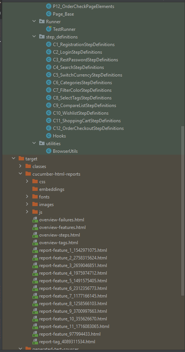Collapse the Runner package
185x352 pixels.
pyautogui.click(x=34, y=22)
